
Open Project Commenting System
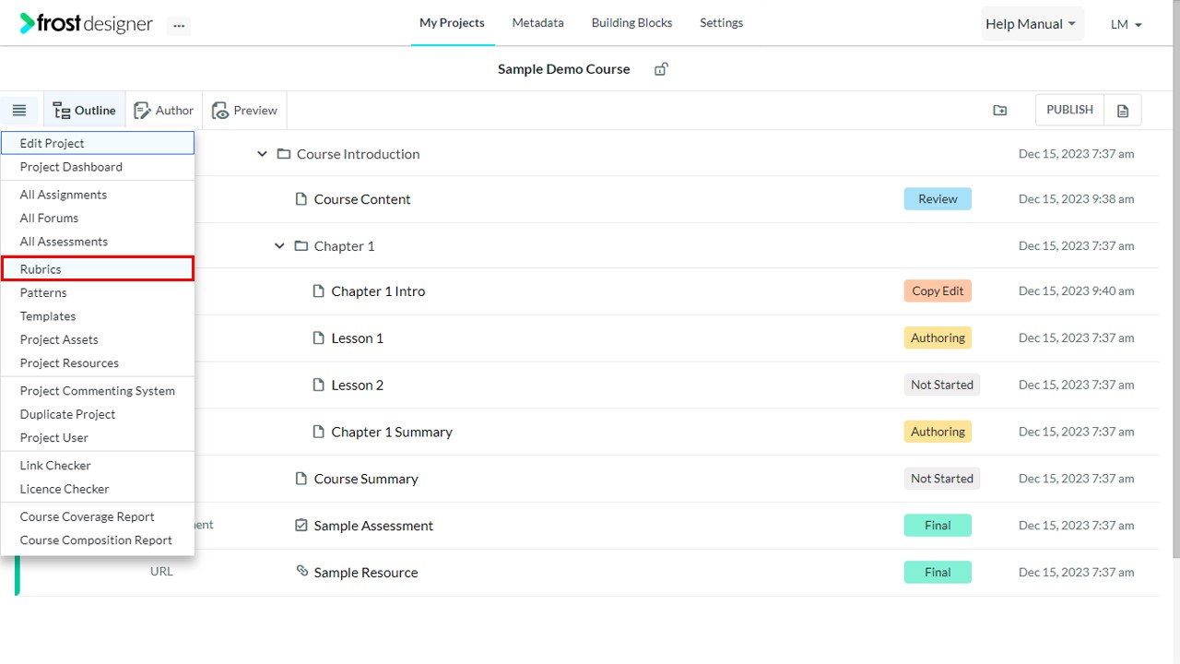[98, 391]
